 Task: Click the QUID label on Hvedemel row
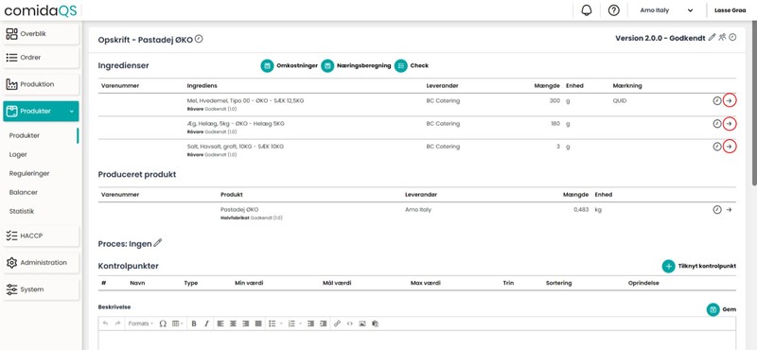(620, 101)
